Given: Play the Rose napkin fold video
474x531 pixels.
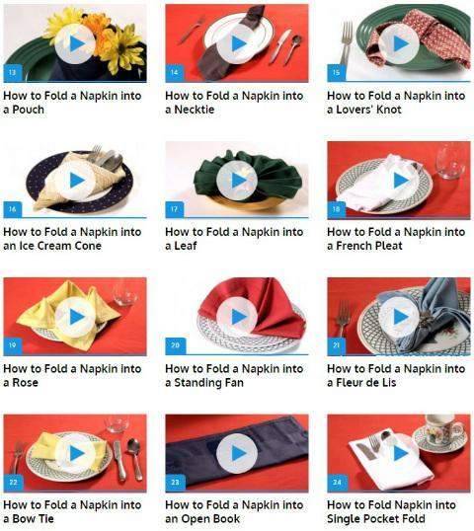Looking at the screenshot, I should coord(75,317).
